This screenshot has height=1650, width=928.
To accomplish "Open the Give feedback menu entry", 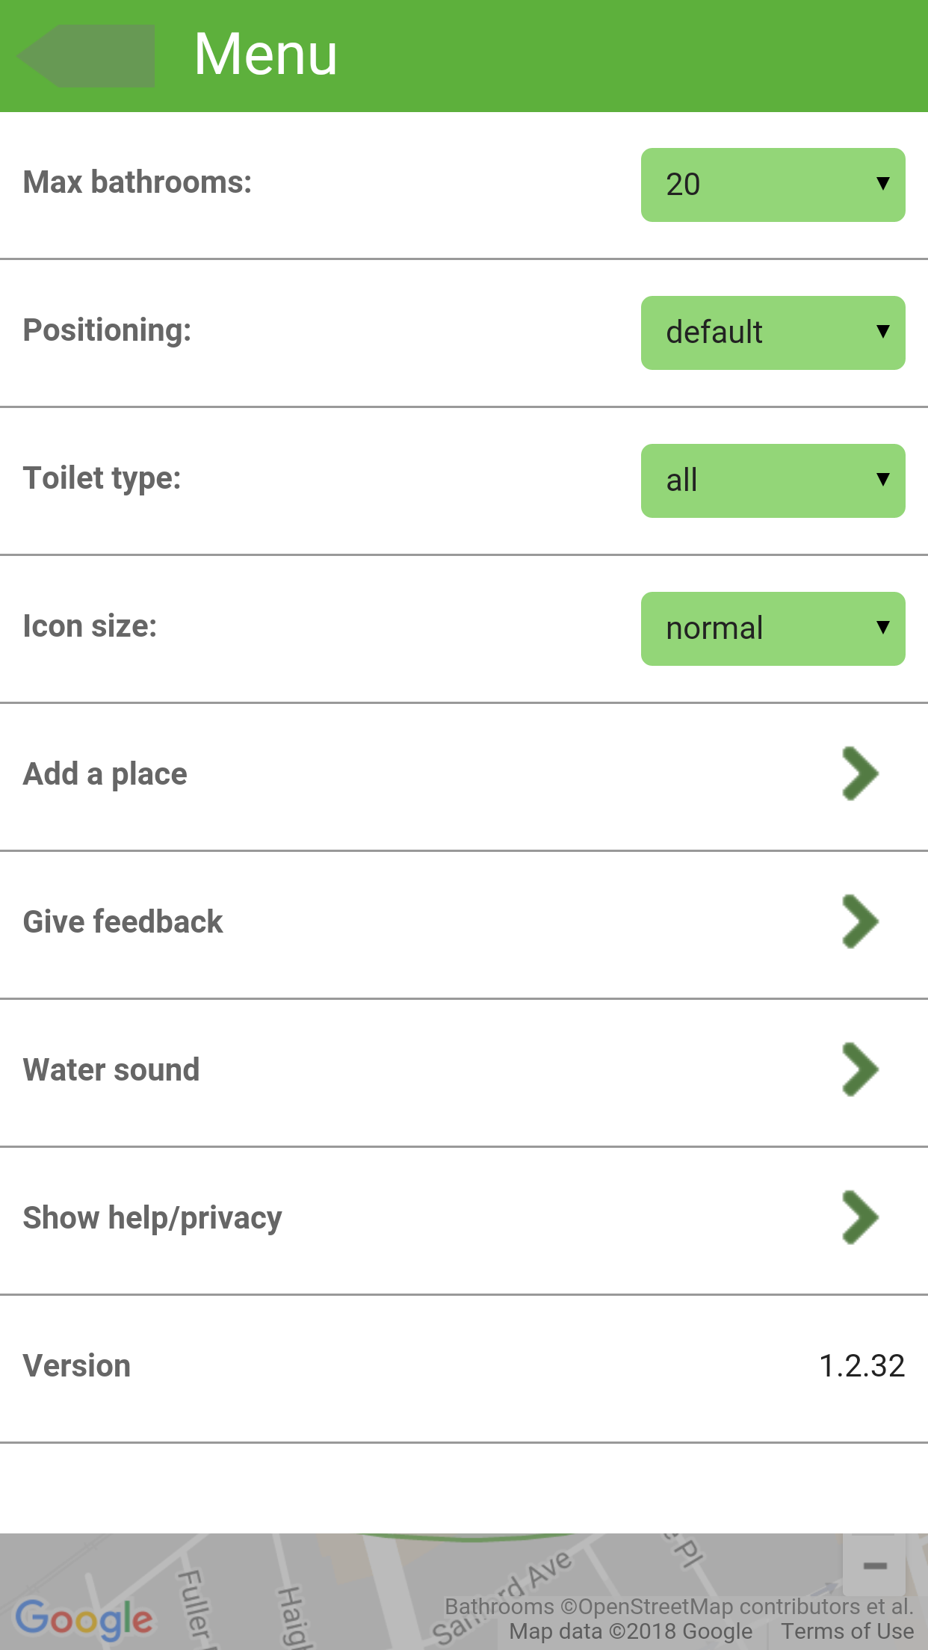I will pos(123,922).
